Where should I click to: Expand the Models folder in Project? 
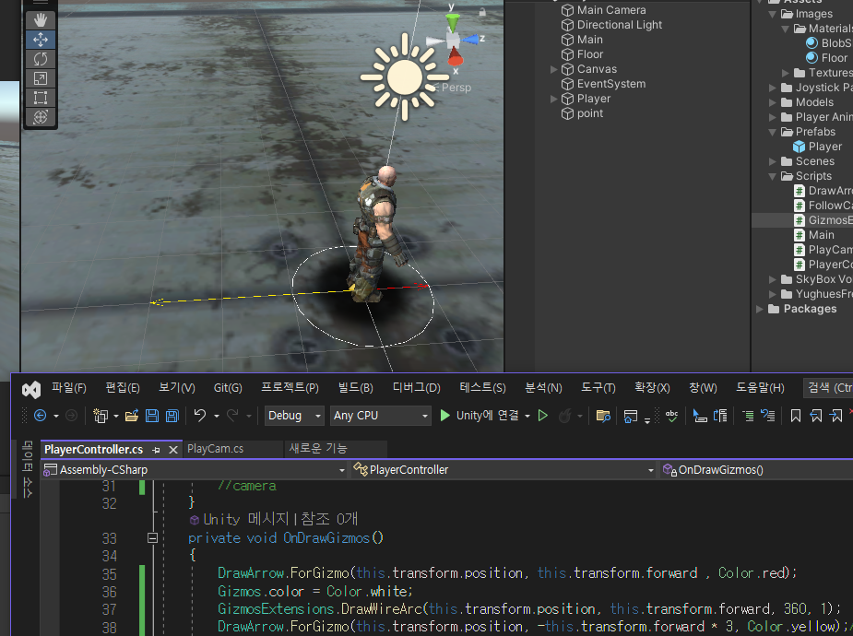tap(773, 102)
